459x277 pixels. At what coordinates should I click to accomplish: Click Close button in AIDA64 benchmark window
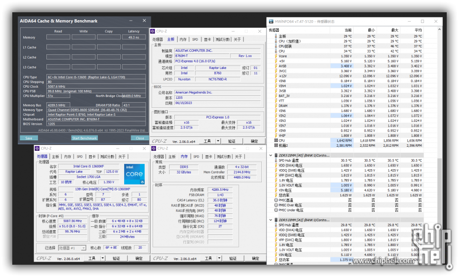[x=140, y=138]
